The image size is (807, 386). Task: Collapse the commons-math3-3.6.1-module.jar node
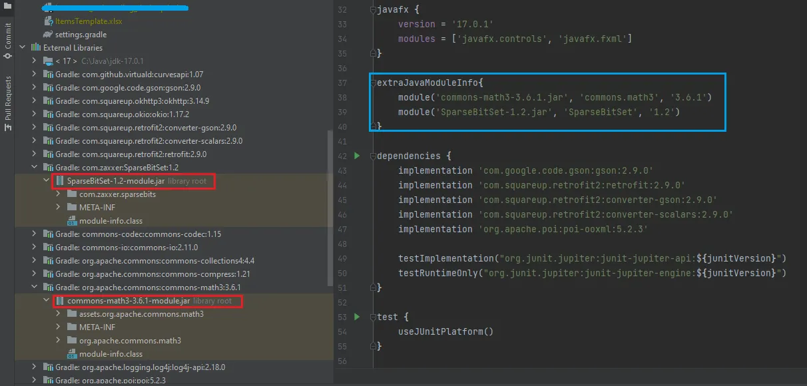[47, 301]
